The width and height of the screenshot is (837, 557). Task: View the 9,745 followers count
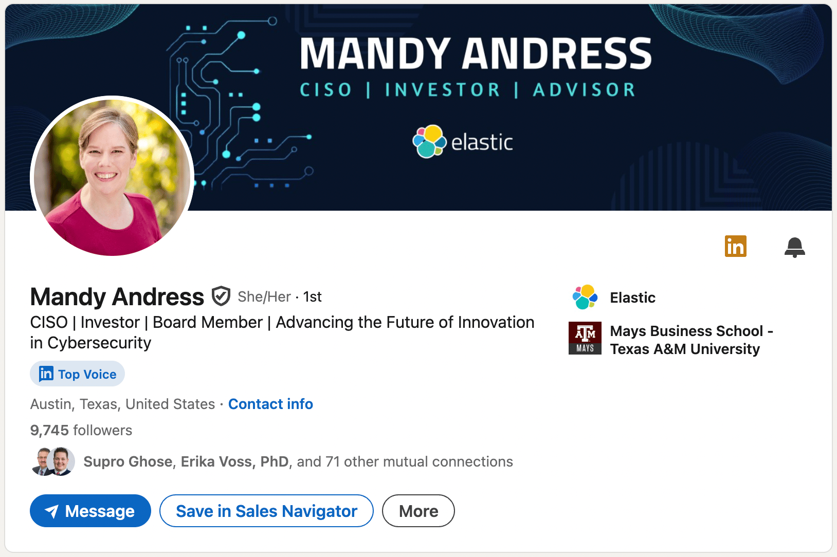pos(81,430)
